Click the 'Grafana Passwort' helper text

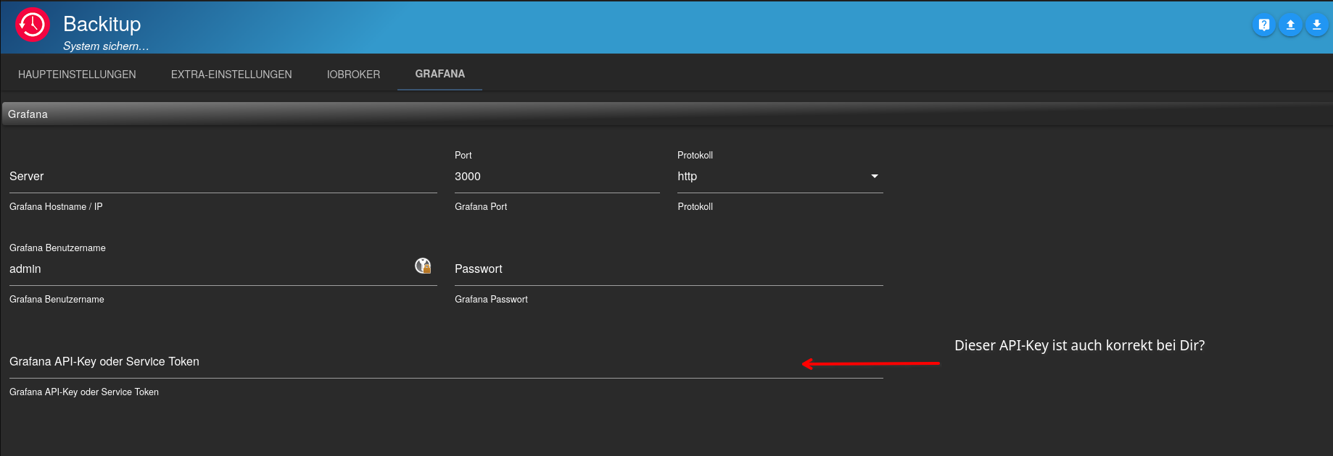(x=491, y=300)
